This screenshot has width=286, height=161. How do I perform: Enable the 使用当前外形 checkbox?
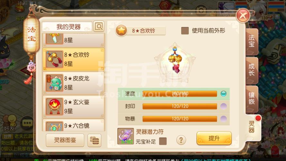(x=185, y=31)
